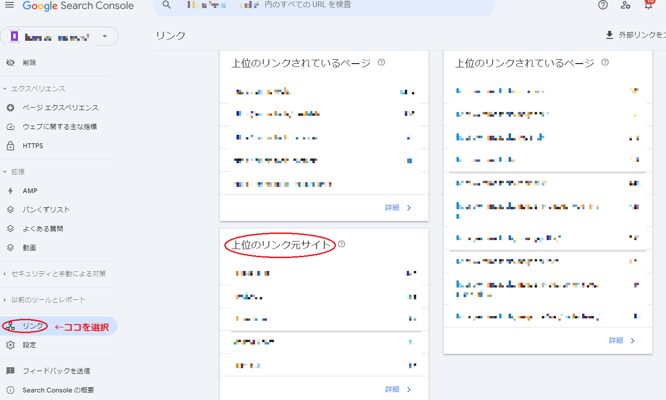This screenshot has height=400, width=666.
Task: Select ページ エクスペリエンス in sidebar
Action: coord(60,108)
